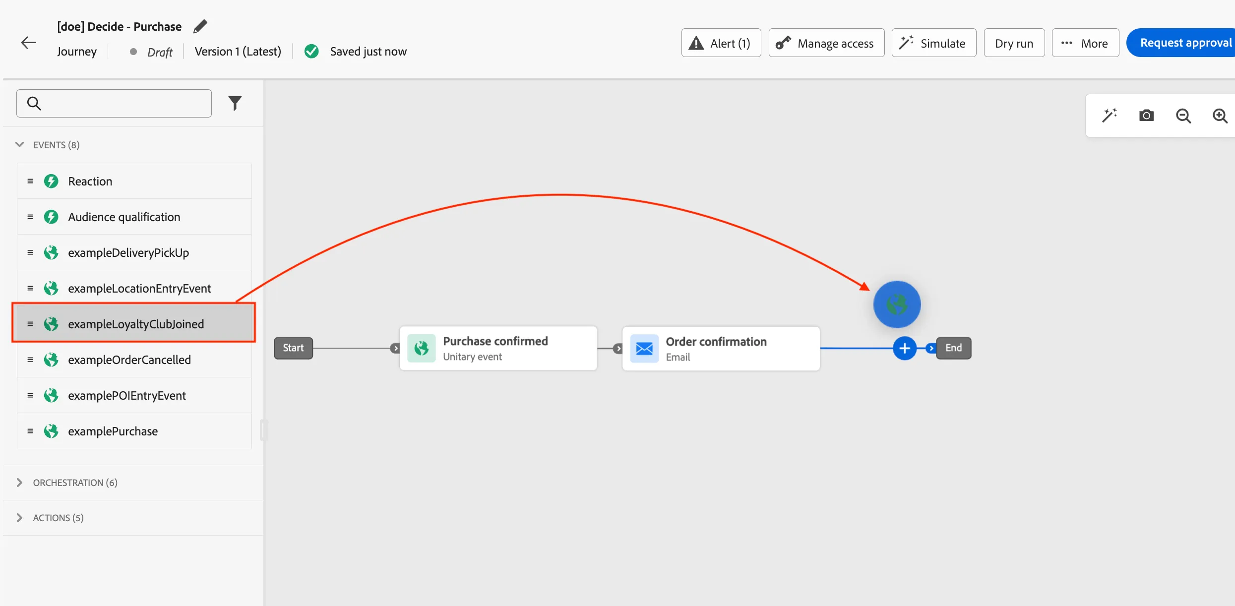Select the Reaction event
This screenshot has height=606, width=1235.
pos(134,181)
